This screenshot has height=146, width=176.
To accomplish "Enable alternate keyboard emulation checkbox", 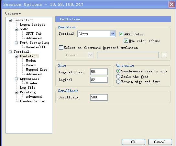I will click(61, 48).
